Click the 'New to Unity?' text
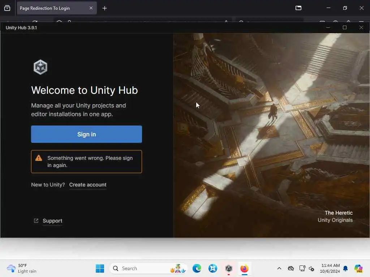 48,185
